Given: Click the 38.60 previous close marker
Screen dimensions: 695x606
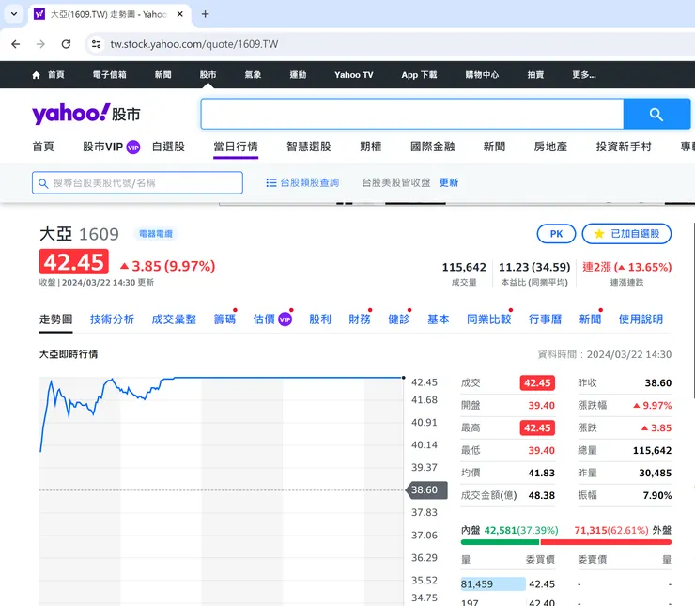Looking at the screenshot, I should (426, 489).
